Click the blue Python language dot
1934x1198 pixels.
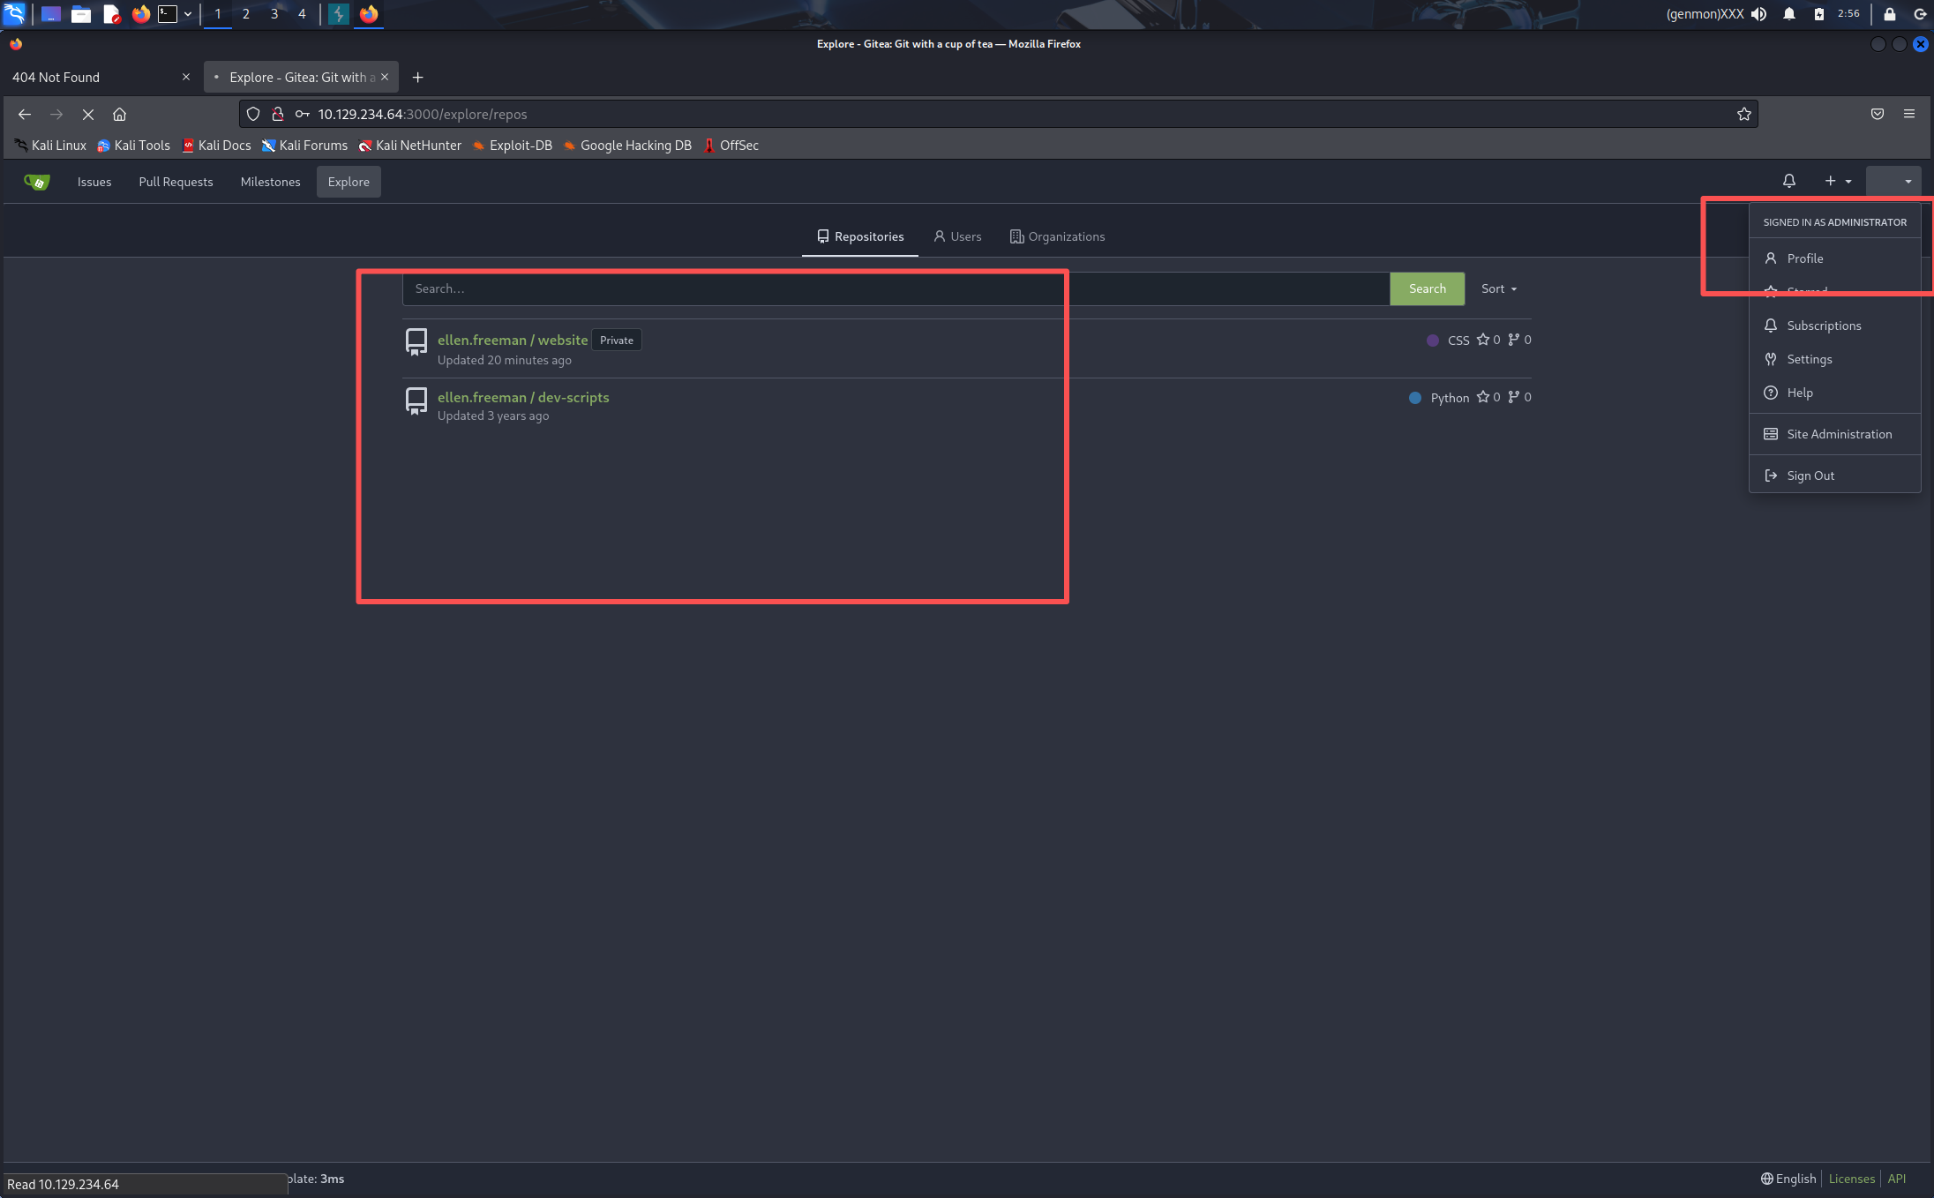pyautogui.click(x=1415, y=398)
